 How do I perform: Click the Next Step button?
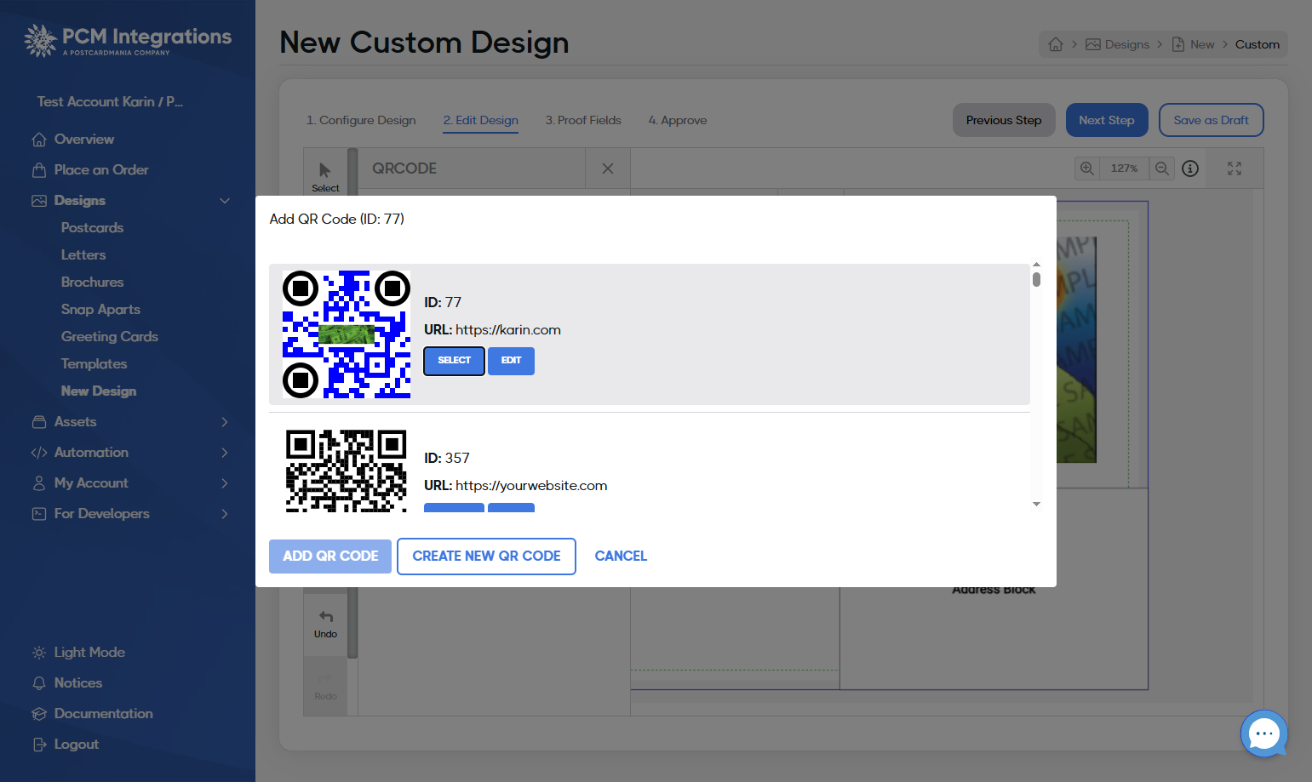point(1107,121)
